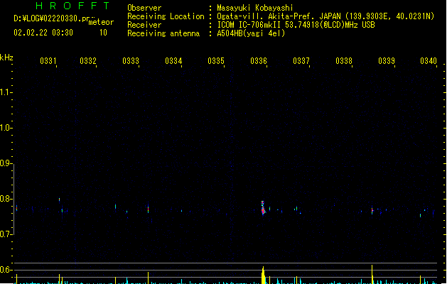Click the Receiver field label
This screenshot has height=284, width=447.
point(144,25)
